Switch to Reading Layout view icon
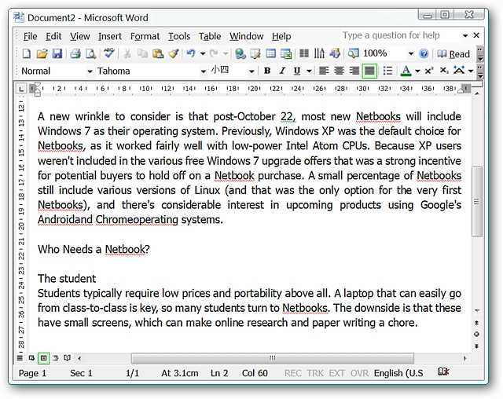Image resolution: width=503 pixels, height=399 pixels. click(x=68, y=357)
